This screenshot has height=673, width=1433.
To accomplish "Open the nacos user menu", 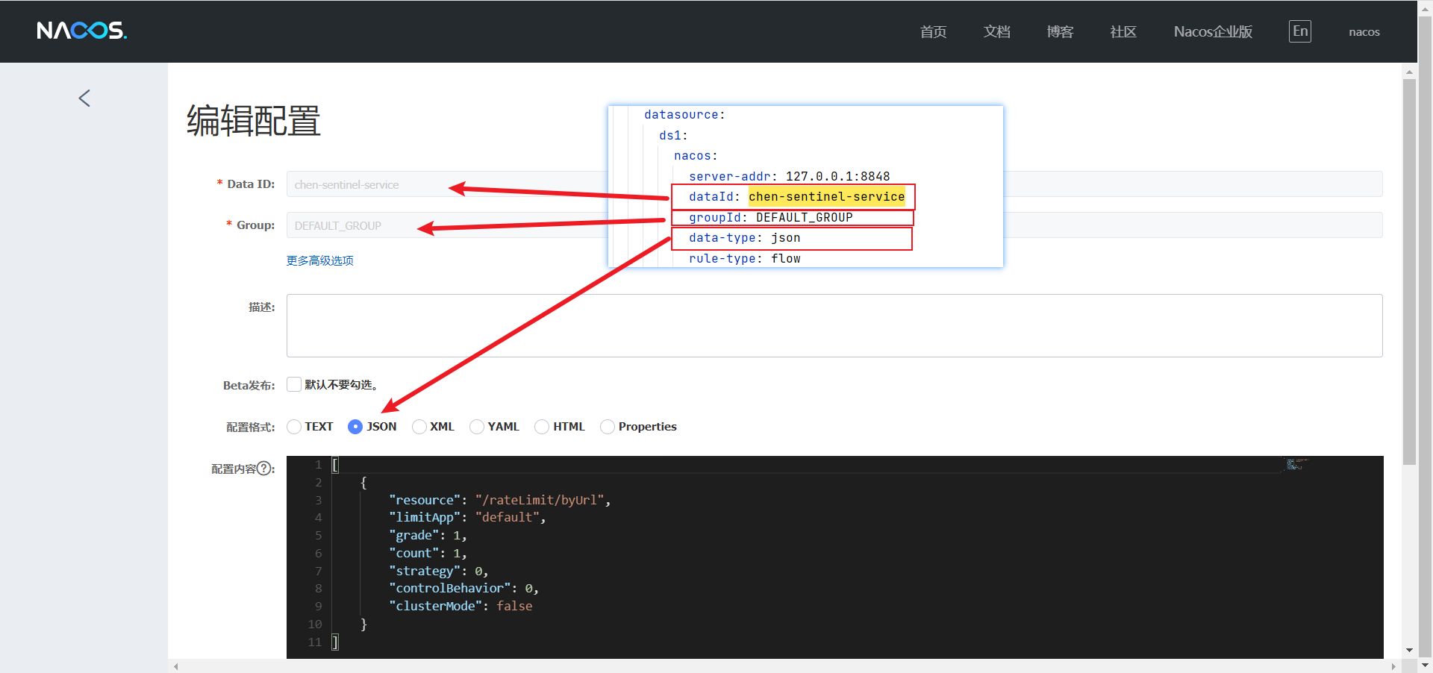I will coord(1364,31).
